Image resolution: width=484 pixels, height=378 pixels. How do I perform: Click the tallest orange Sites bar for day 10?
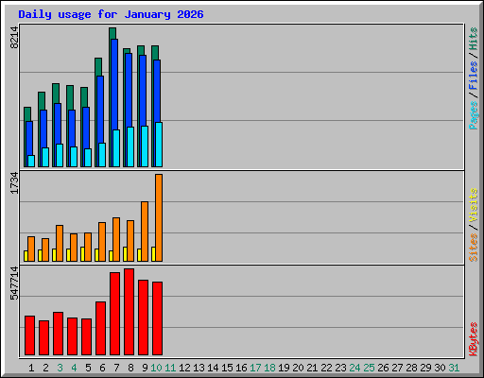click(x=159, y=217)
